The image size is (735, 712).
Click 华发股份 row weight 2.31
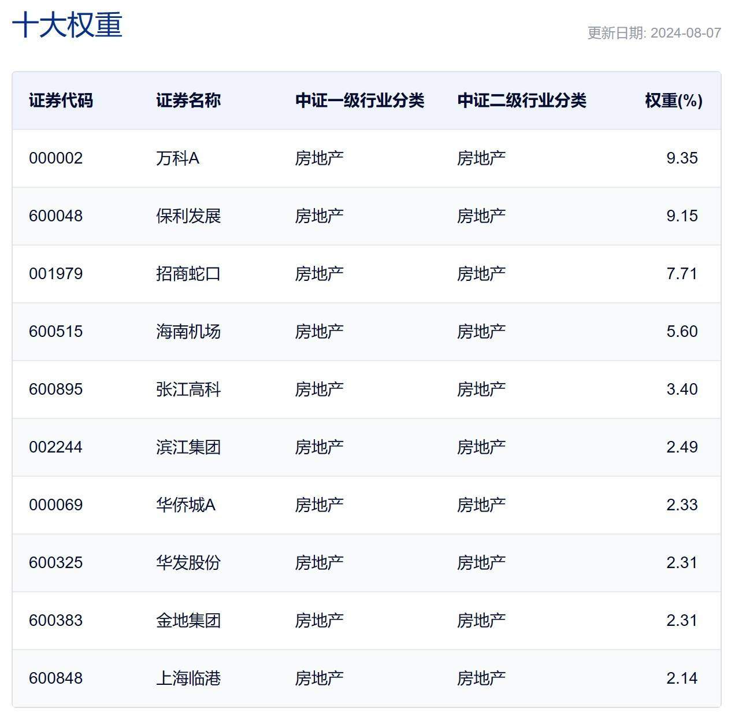click(x=682, y=563)
